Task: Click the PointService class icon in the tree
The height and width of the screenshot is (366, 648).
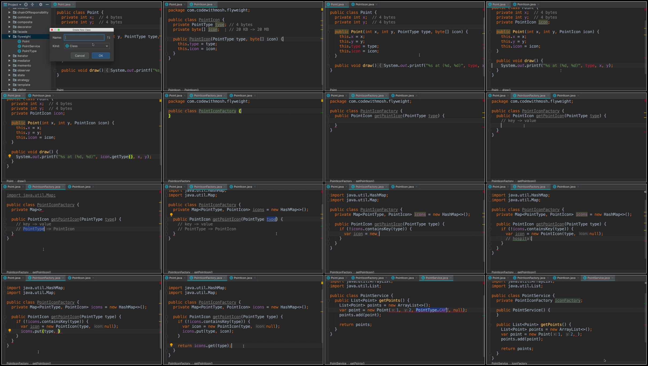Action: coord(19,46)
